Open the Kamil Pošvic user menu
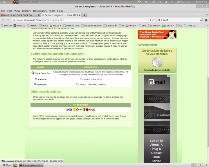The width and height of the screenshot is (209, 167). tap(200, 2)
